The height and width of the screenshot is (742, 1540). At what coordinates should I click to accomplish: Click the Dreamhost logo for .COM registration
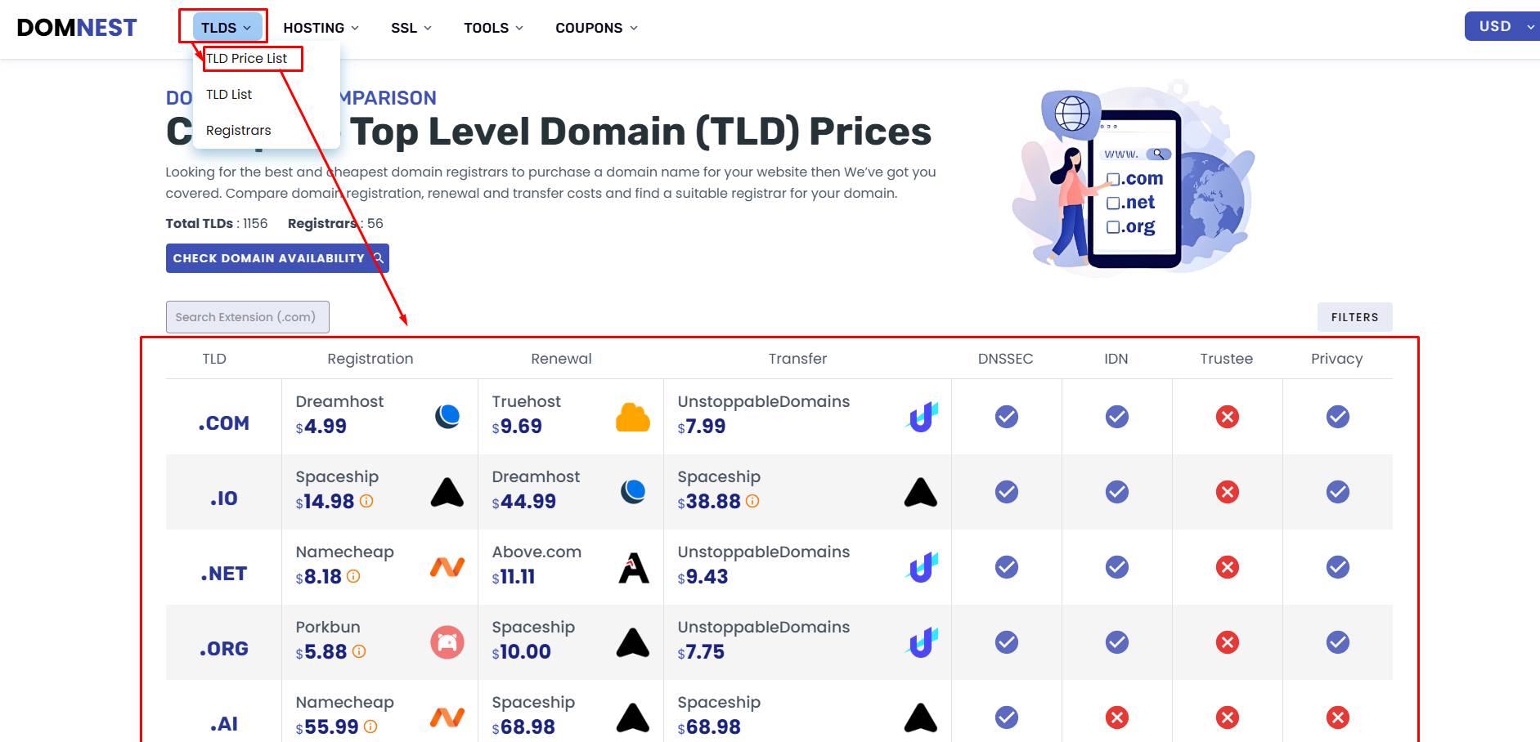(447, 416)
